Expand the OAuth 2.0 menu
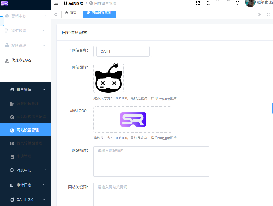This screenshot has height=206, width=273. tap(25, 200)
